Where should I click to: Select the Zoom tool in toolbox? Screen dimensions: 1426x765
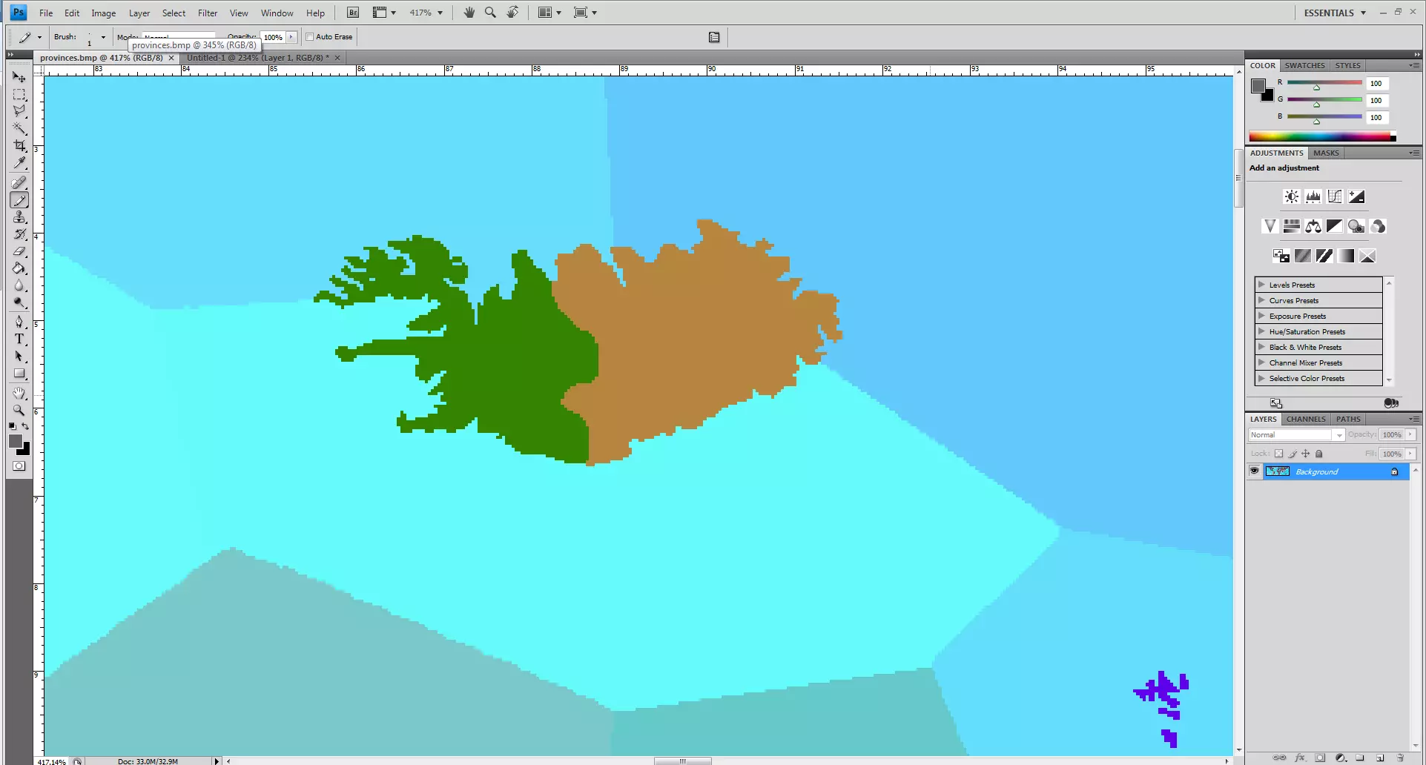click(19, 410)
